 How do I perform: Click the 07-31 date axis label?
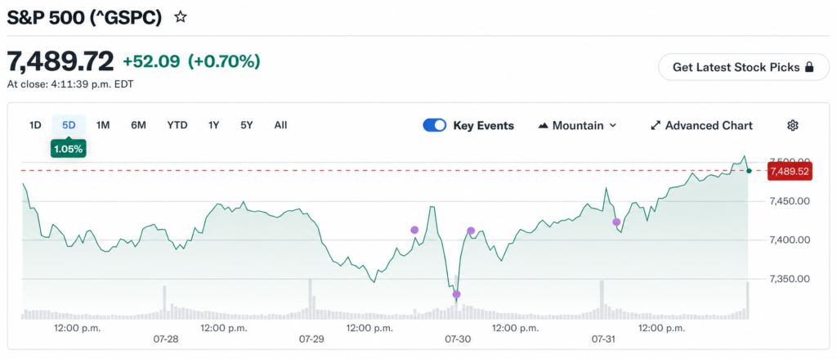[x=604, y=339]
